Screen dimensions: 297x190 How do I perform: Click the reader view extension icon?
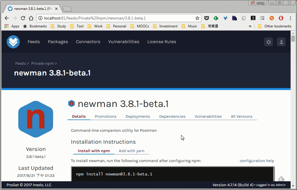(x=262, y=18)
